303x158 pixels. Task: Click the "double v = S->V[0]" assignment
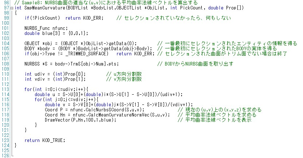[119, 104]
